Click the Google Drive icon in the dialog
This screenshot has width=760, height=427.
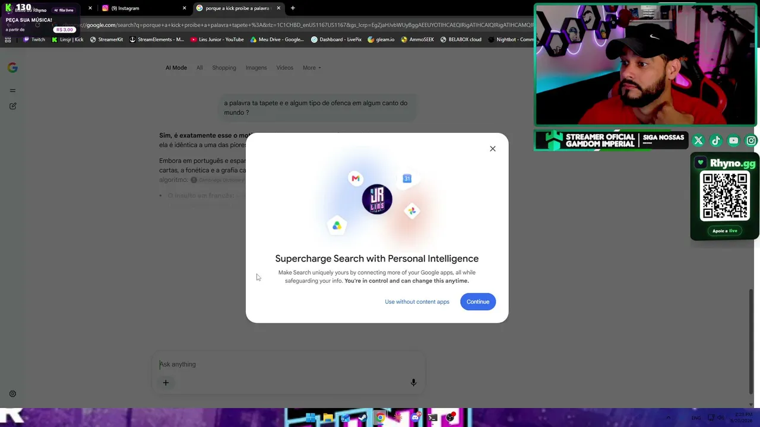pyautogui.click(x=337, y=225)
